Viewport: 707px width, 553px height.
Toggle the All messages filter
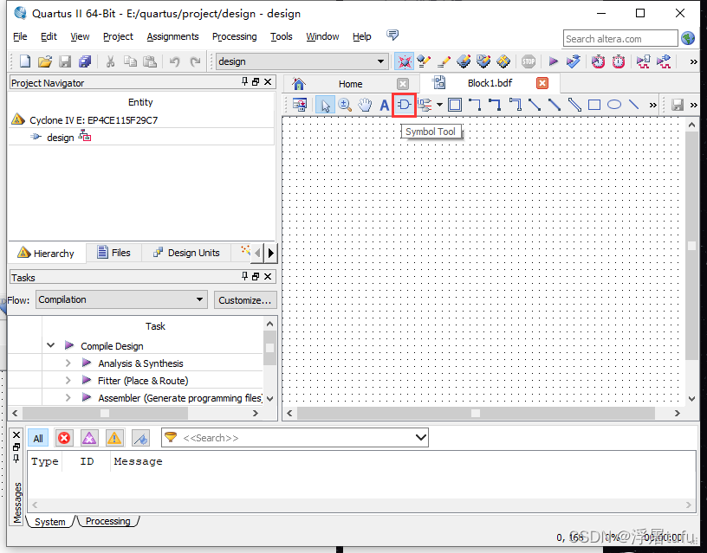point(38,438)
